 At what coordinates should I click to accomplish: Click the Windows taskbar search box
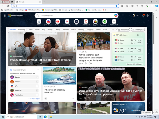[21, 117]
